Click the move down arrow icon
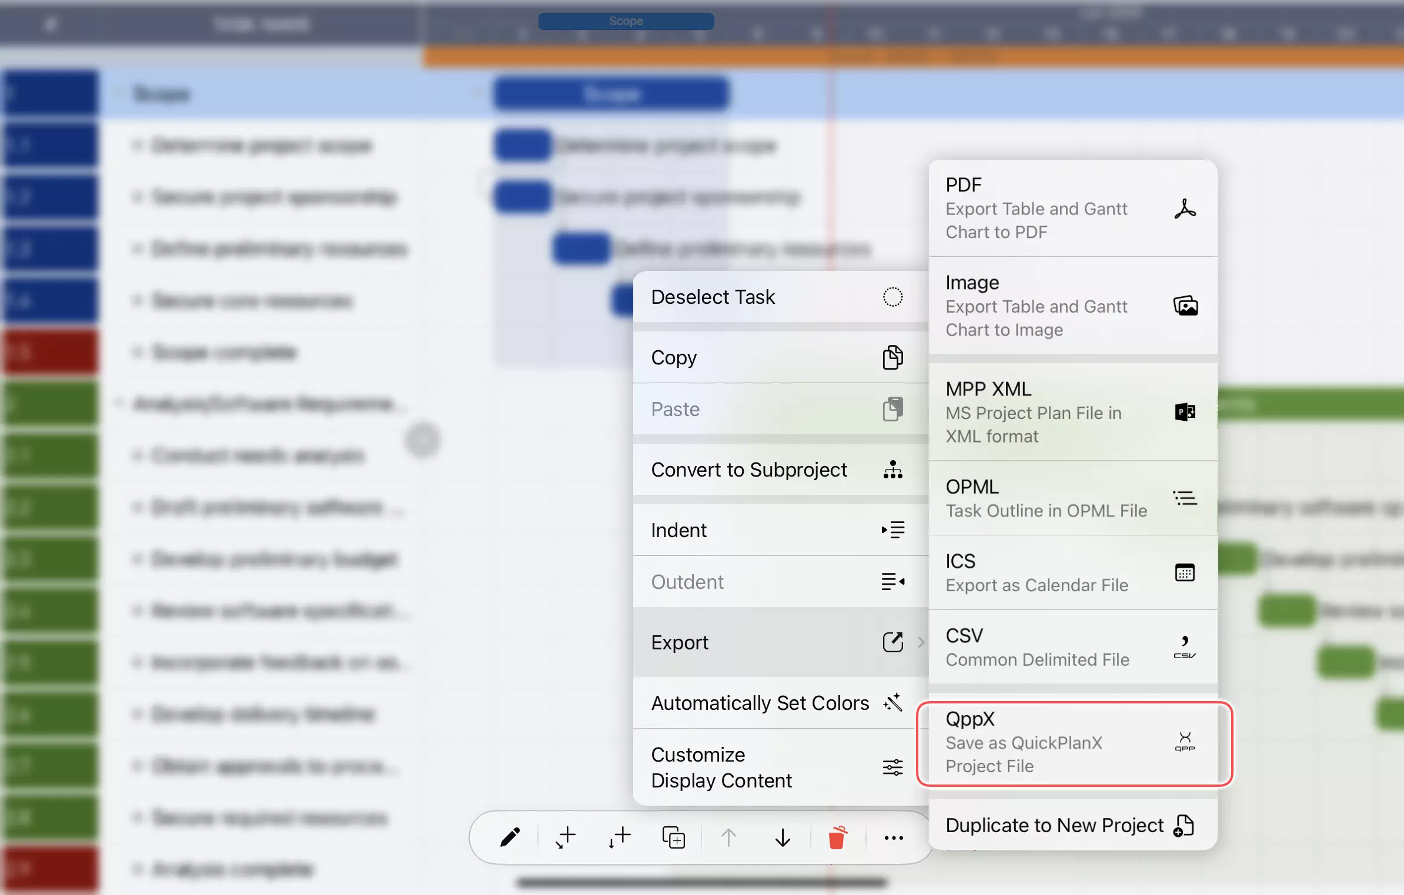The width and height of the screenshot is (1404, 895). tap(783, 837)
